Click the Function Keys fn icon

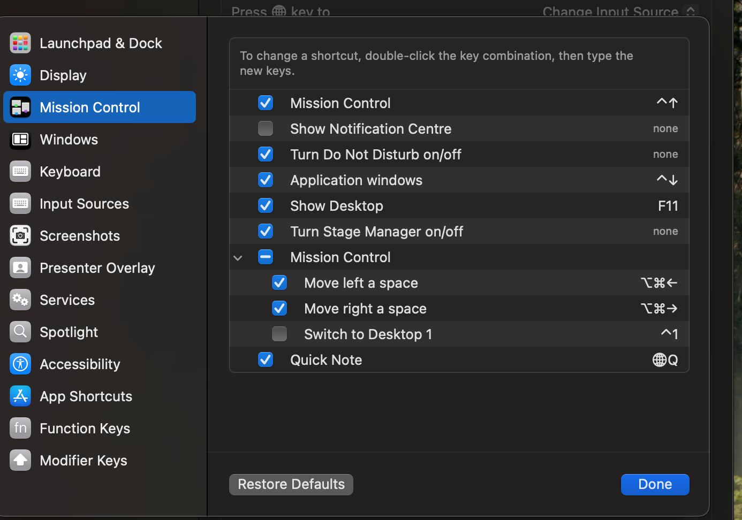click(x=20, y=429)
